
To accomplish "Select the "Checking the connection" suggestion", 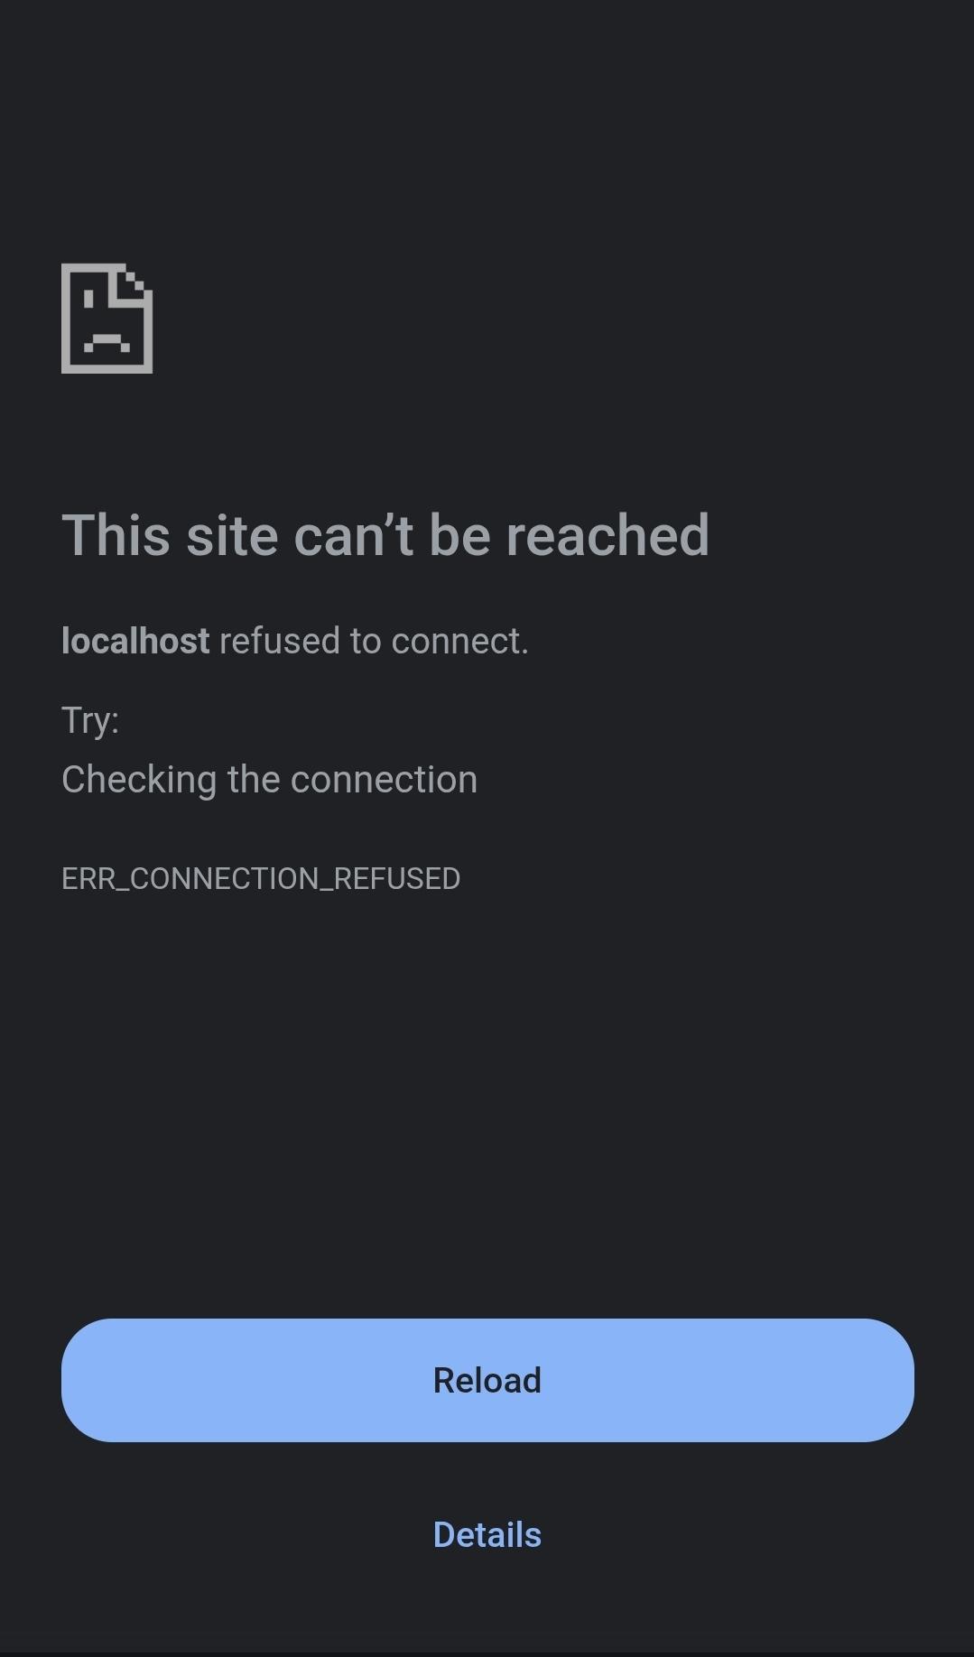I will click(x=269, y=780).
